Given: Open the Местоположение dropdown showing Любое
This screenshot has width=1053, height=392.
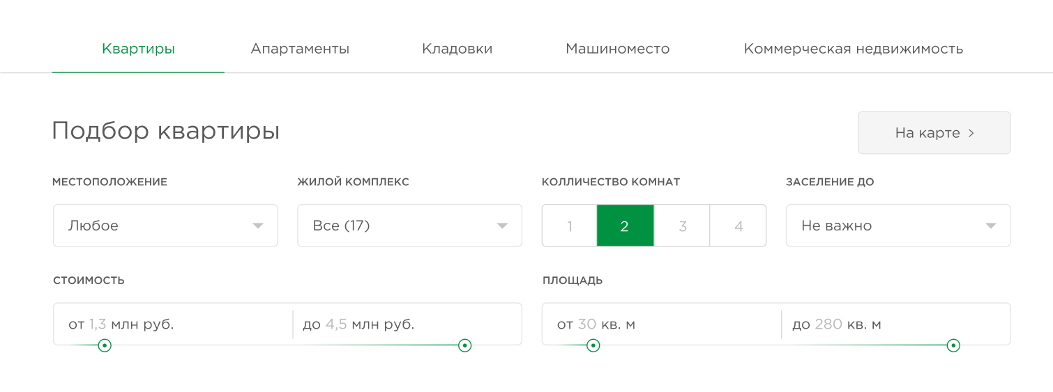Looking at the screenshot, I should pyautogui.click(x=165, y=226).
